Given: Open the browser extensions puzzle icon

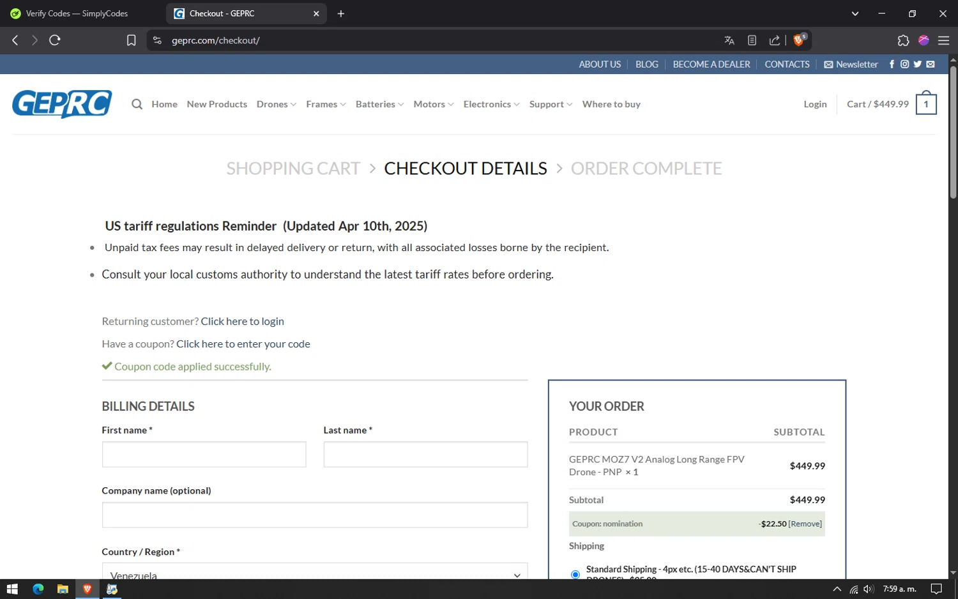Looking at the screenshot, I should 903,40.
